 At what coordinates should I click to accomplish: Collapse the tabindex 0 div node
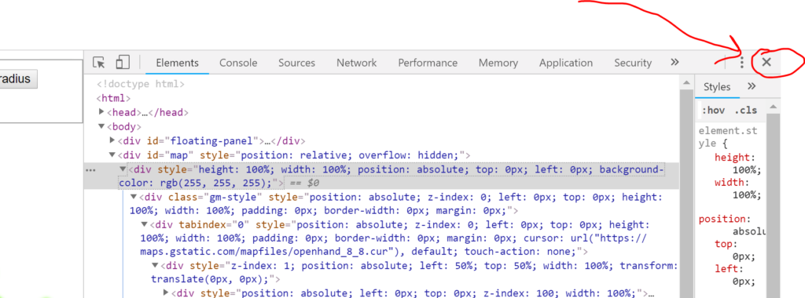[x=145, y=224]
